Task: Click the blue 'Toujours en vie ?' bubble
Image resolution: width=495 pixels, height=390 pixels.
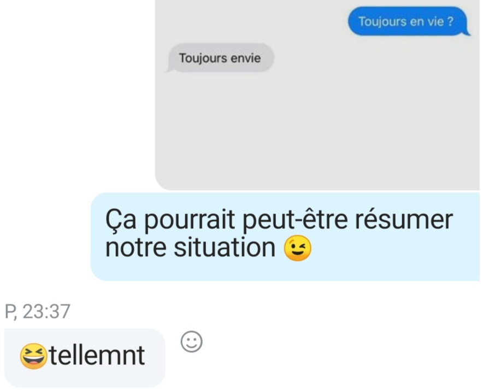Action: pos(409,21)
